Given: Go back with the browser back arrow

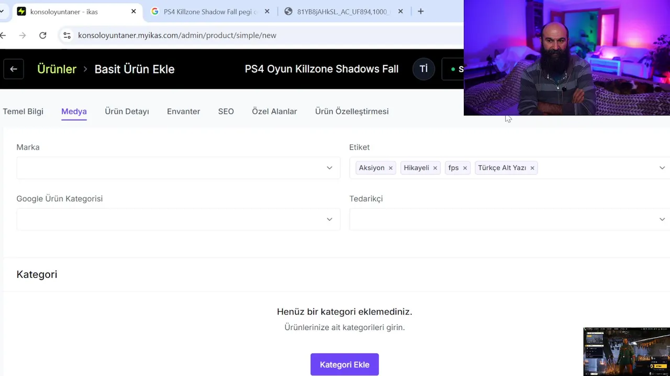Looking at the screenshot, I should pyautogui.click(x=3, y=35).
